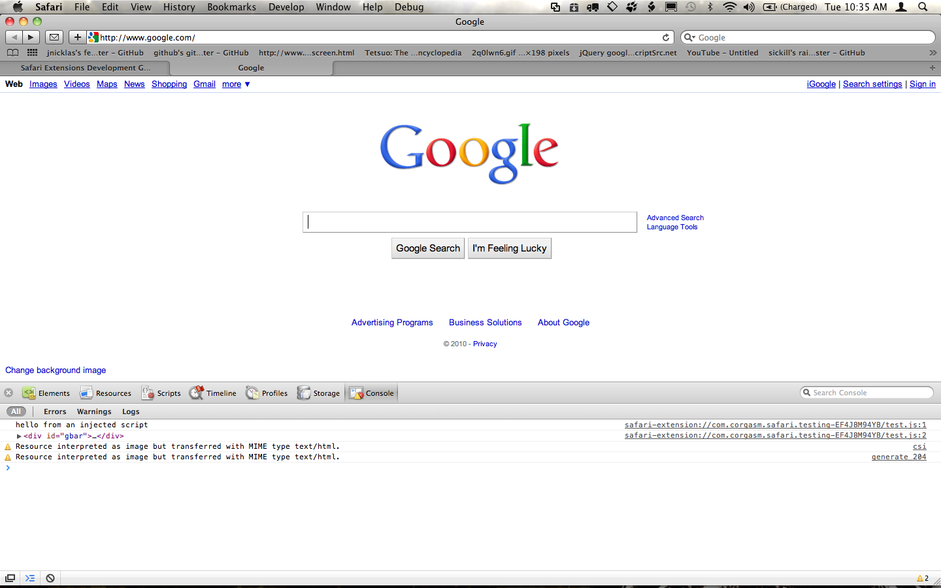Image resolution: width=941 pixels, height=588 pixels.
Task: Open the Timeline panel
Action: click(212, 393)
